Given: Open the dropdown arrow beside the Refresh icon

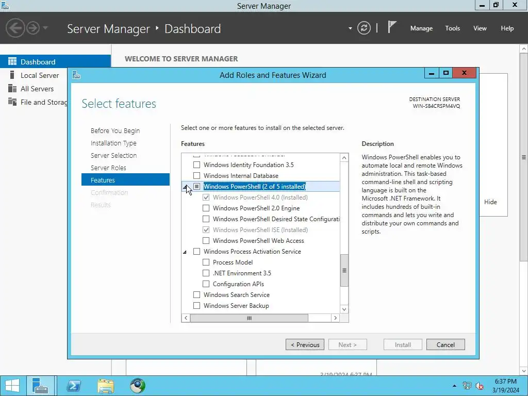Looking at the screenshot, I should pyautogui.click(x=350, y=28).
